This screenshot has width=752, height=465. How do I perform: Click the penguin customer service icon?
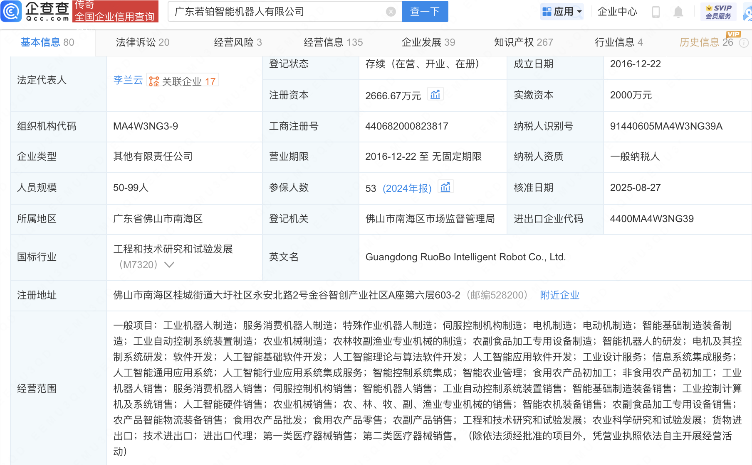click(748, 12)
